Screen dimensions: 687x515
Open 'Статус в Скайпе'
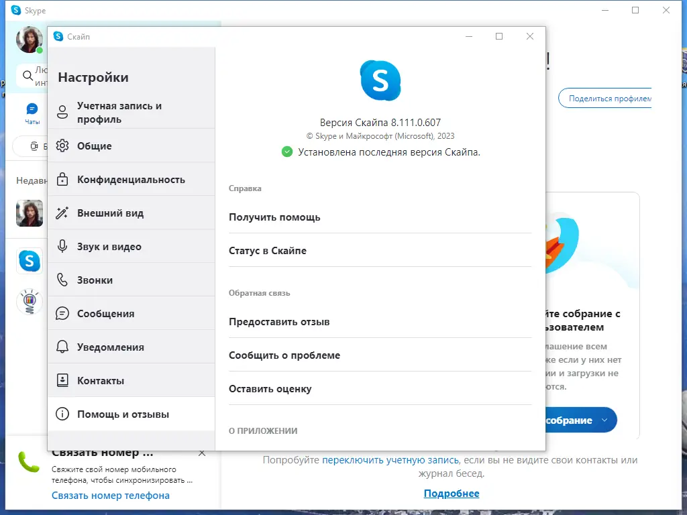tap(380, 251)
